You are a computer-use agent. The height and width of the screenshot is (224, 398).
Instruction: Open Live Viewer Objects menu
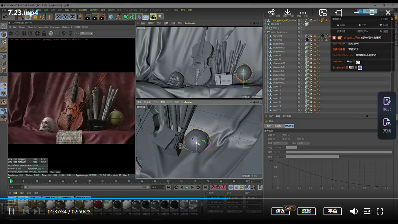pyautogui.click(x=32, y=27)
